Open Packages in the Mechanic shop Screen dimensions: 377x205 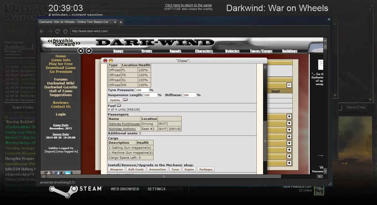[x=206, y=170]
